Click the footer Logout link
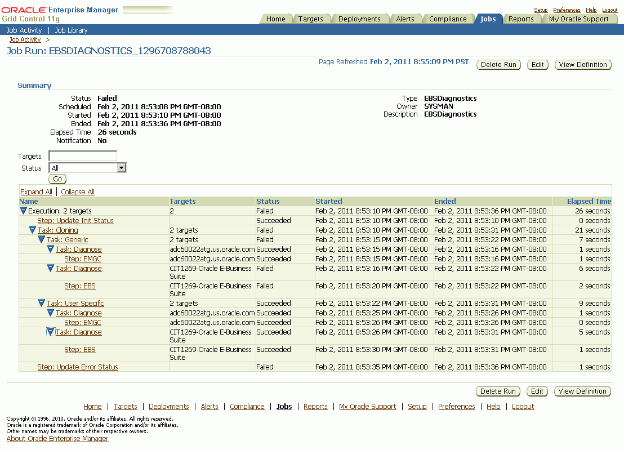This screenshot has height=450, width=624. point(523,406)
